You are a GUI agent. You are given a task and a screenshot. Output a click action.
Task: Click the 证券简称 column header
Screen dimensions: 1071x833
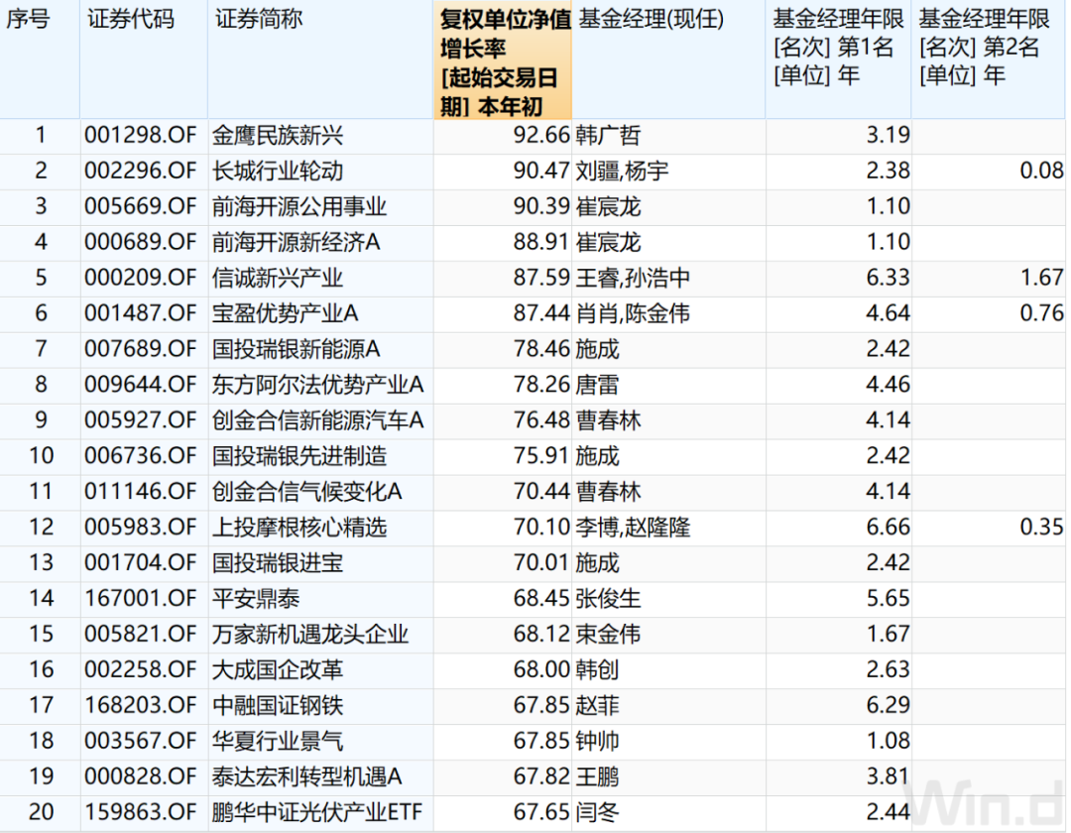pyautogui.click(x=259, y=19)
